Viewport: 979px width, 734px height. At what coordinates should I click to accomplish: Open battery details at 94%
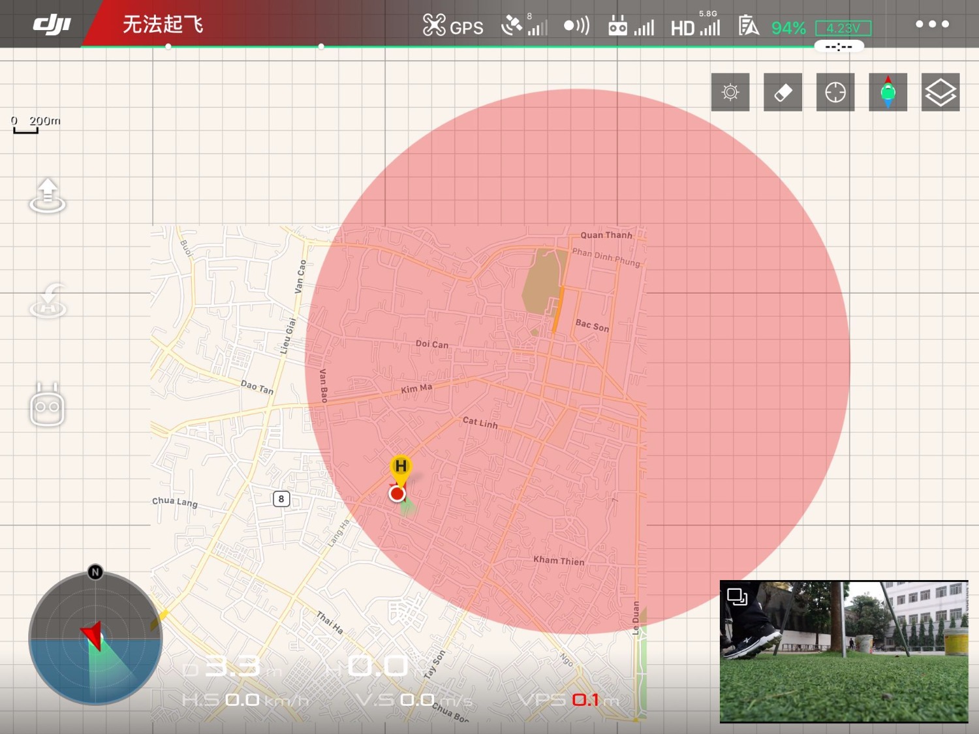click(x=788, y=28)
